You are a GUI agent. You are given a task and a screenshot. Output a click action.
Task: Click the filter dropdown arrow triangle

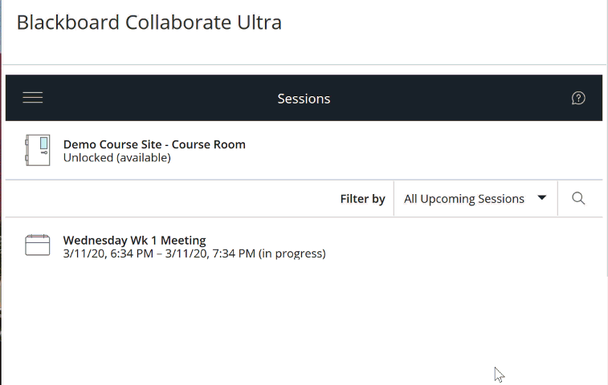tap(542, 198)
